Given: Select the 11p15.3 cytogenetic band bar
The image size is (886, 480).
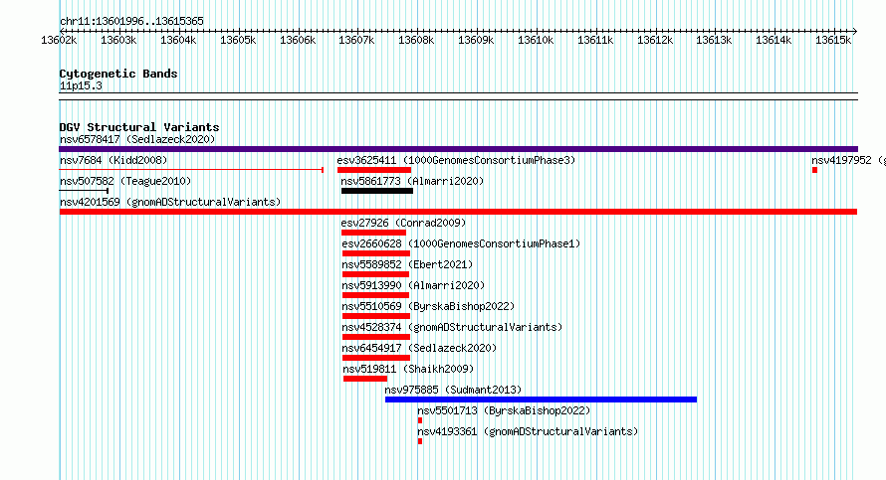Looking at the screenshot, I should pyautogui.click(x=458, y=96).
